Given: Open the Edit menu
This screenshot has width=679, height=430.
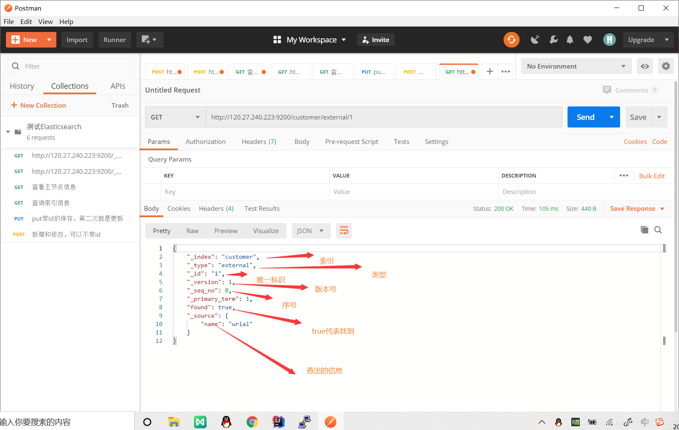Looking at the screenshot, I should [26, 21].
